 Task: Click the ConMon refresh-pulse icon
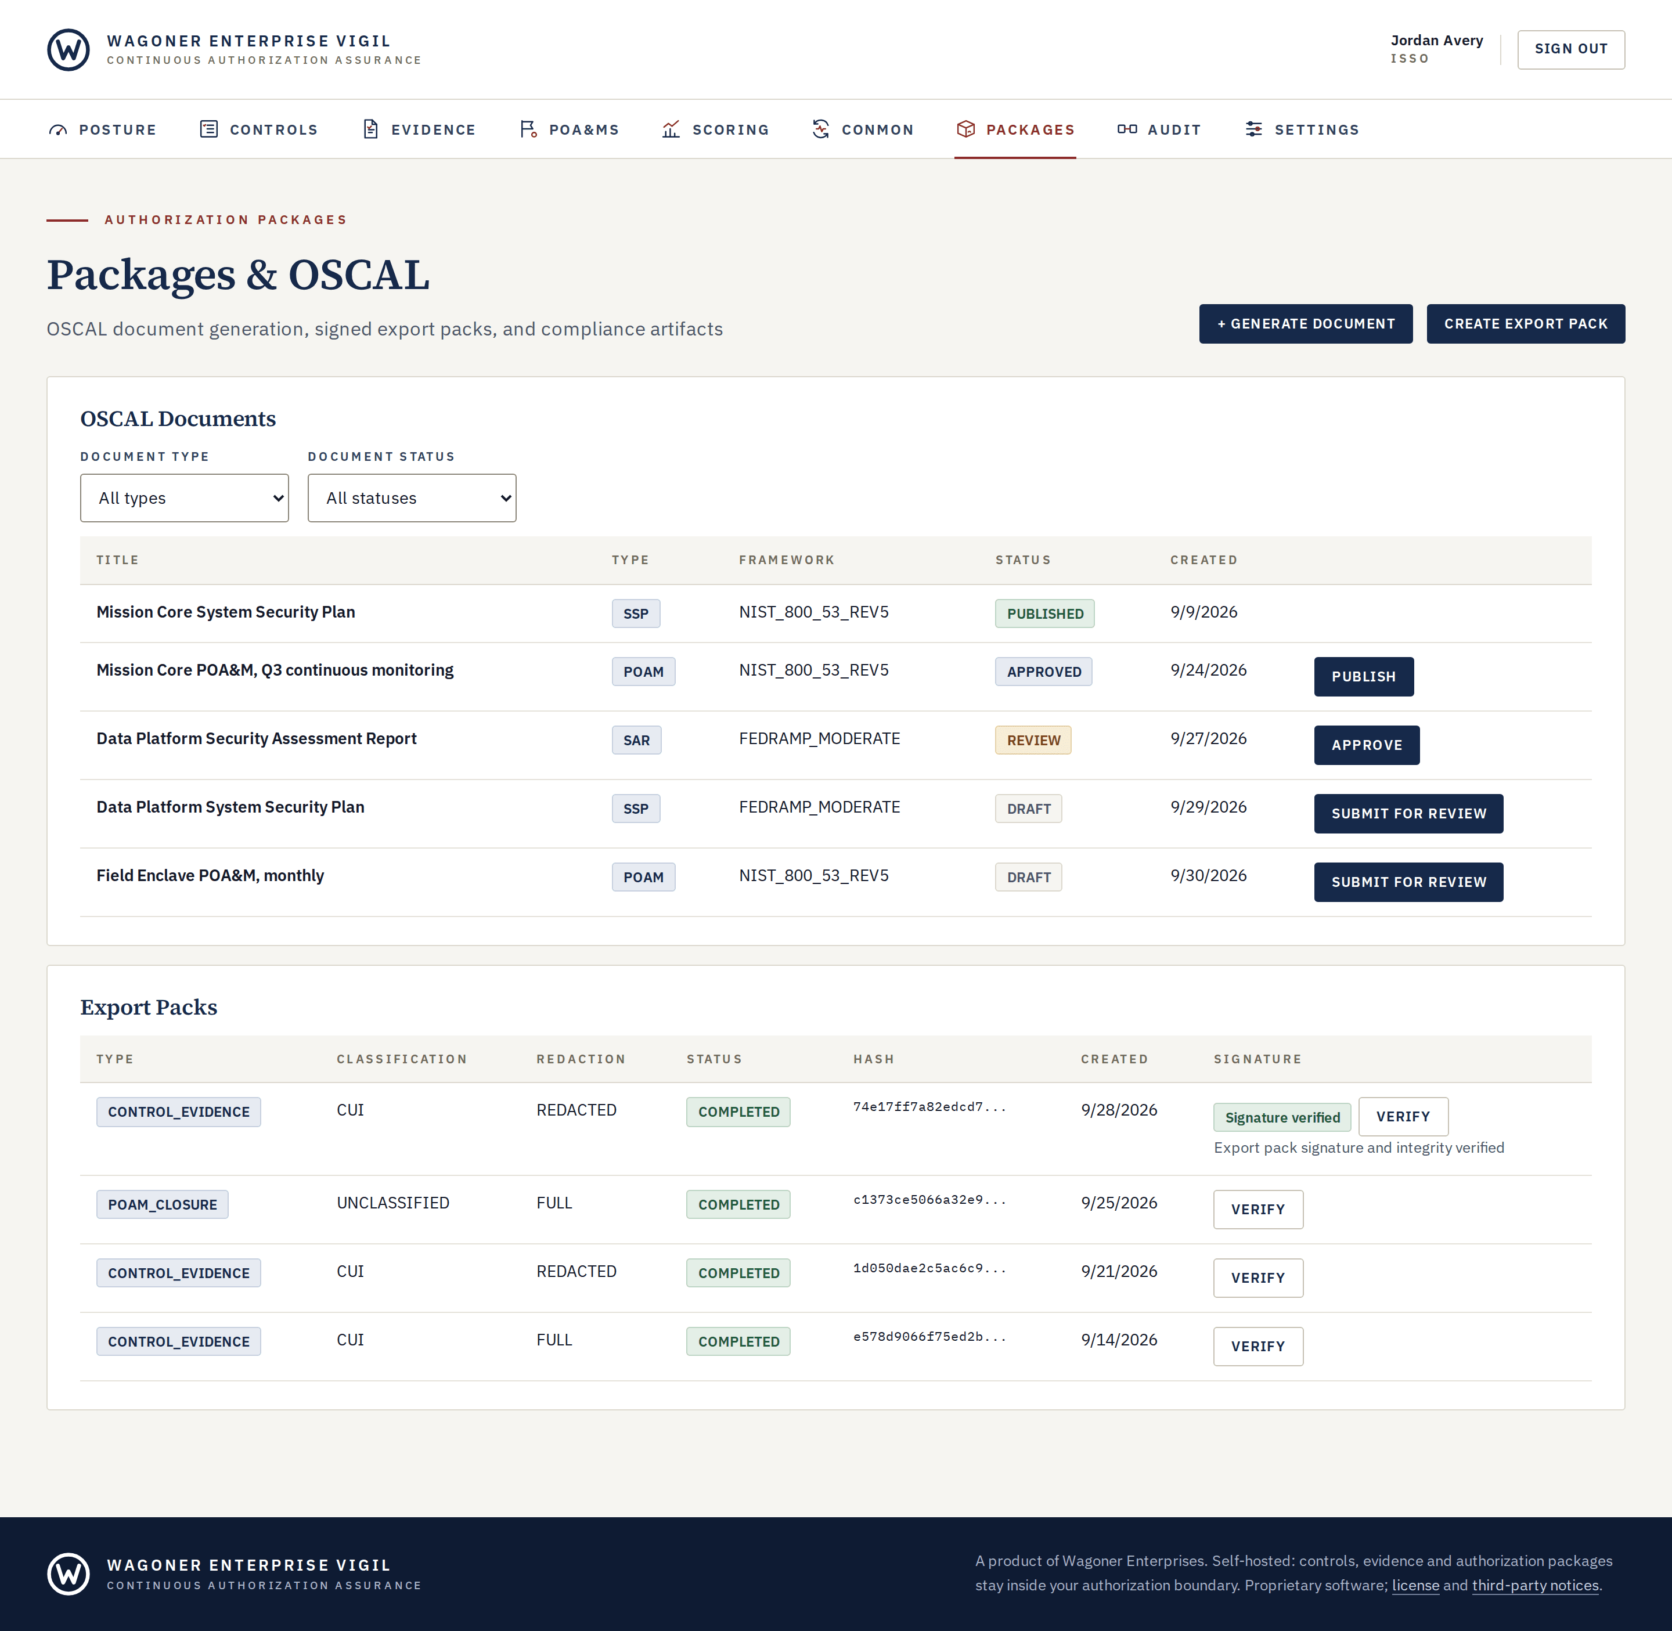(x=821, y=129)
